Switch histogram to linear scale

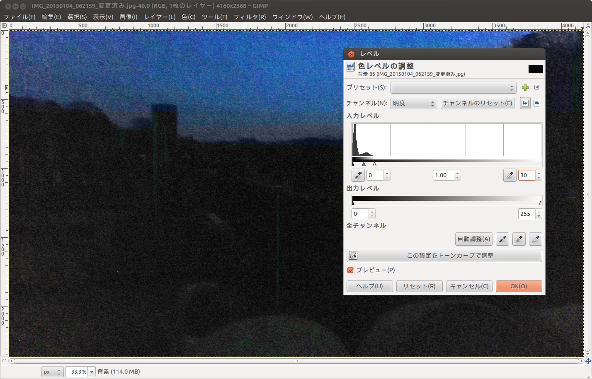point(525,103)
